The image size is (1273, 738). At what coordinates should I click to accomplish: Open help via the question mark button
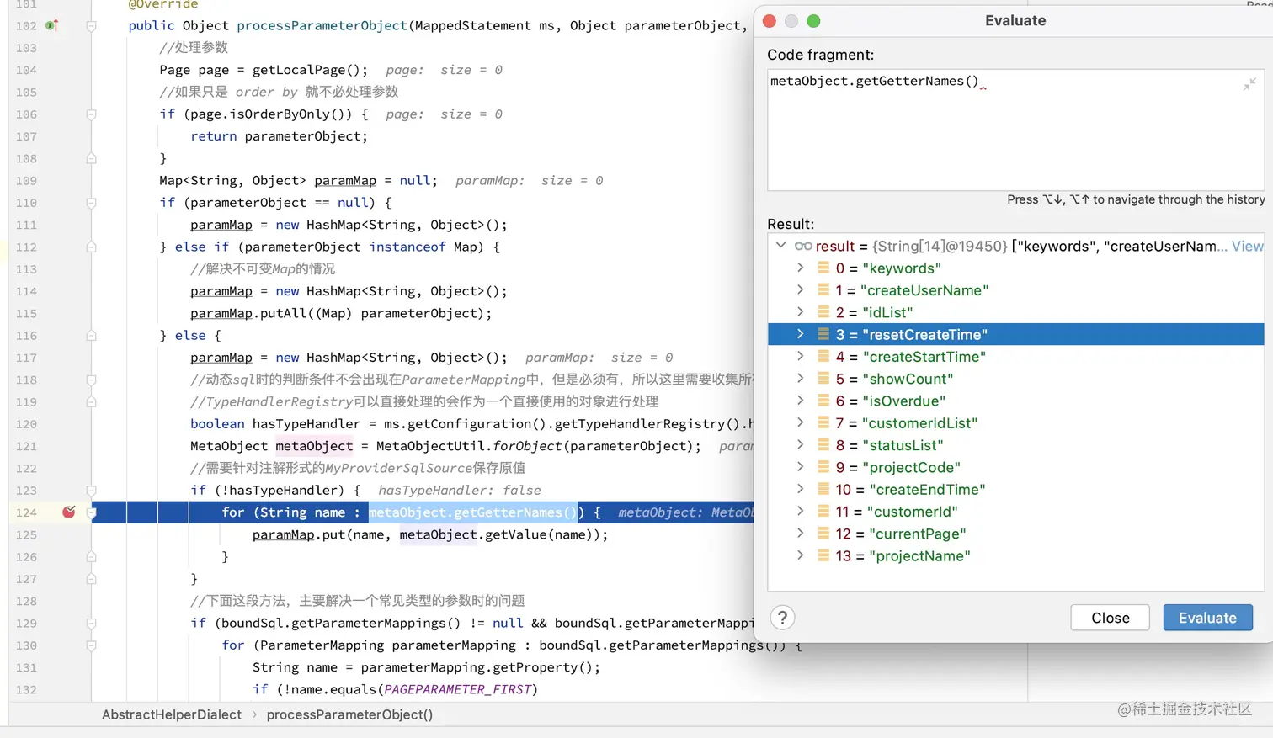pos(782,618)
